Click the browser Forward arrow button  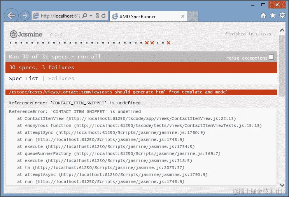pyautogui.click(x=25, y=16)
